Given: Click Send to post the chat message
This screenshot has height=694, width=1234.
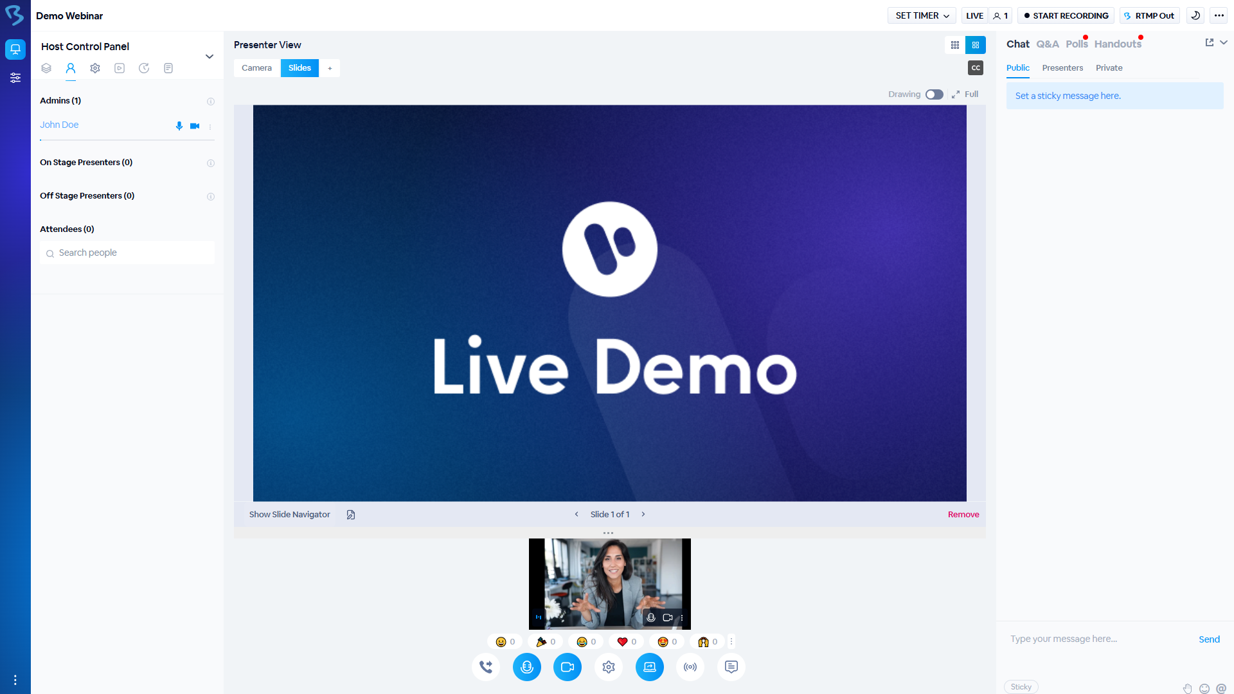Looking at the screenshot, I should [1209, 639].
